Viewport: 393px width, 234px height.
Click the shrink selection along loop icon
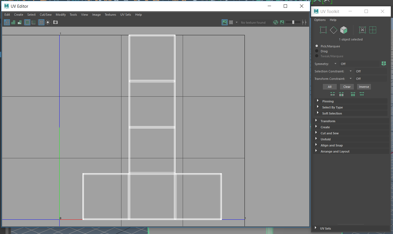(341, 94)
